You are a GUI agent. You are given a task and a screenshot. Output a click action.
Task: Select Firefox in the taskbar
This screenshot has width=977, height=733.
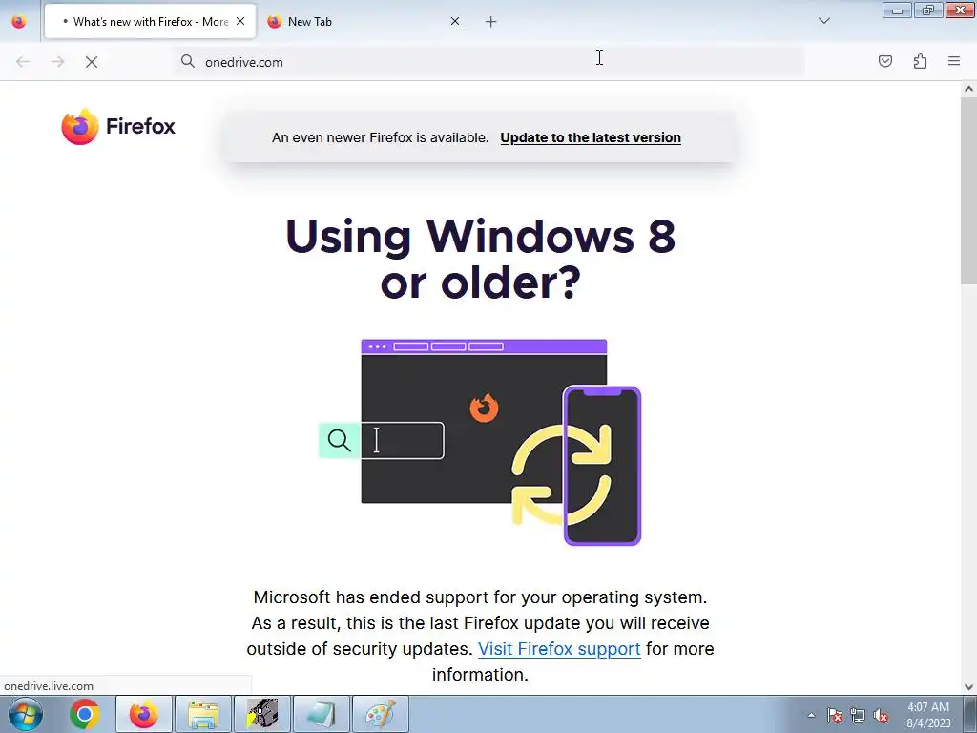[x=144, y=714]
